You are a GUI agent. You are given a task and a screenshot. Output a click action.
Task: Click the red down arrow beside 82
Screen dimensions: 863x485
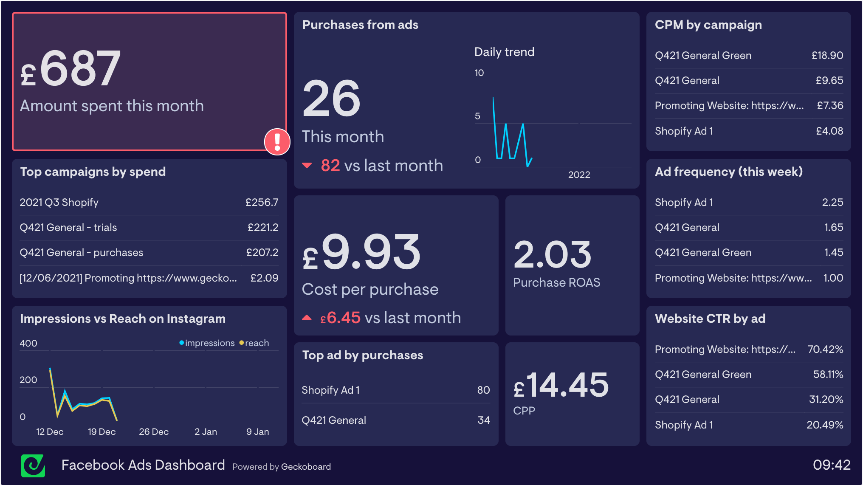pos(307,166)
